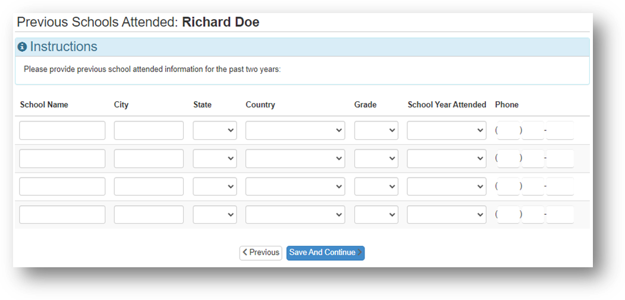Expand the third row Country dropdown

click(x=296, y=186)
